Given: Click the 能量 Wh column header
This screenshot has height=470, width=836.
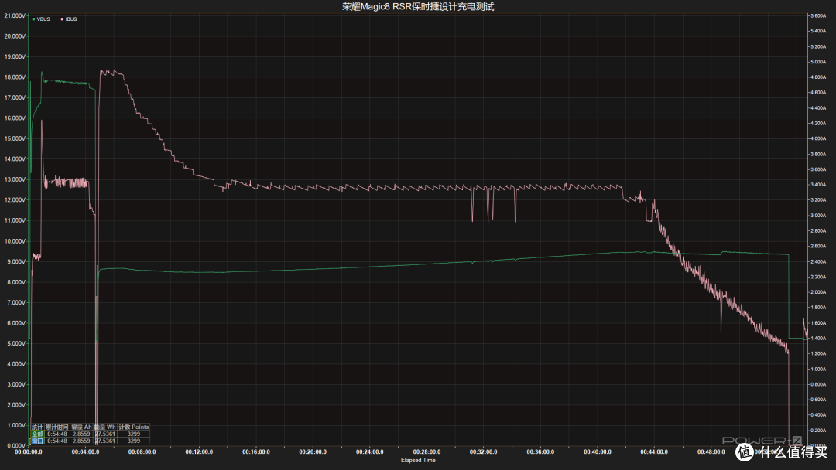Looking at the screenshot, I should tap(105, 427).
